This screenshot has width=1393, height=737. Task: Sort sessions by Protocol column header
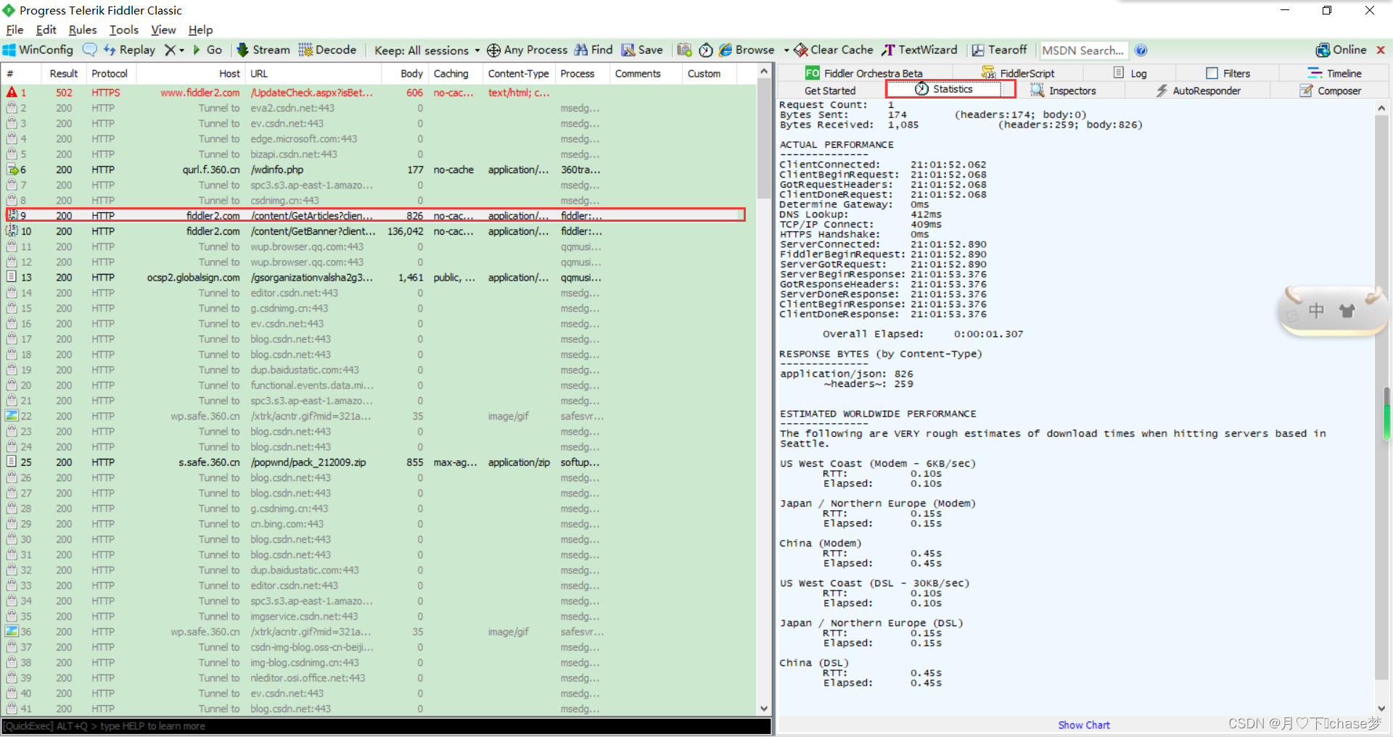(x=110, y=73)
